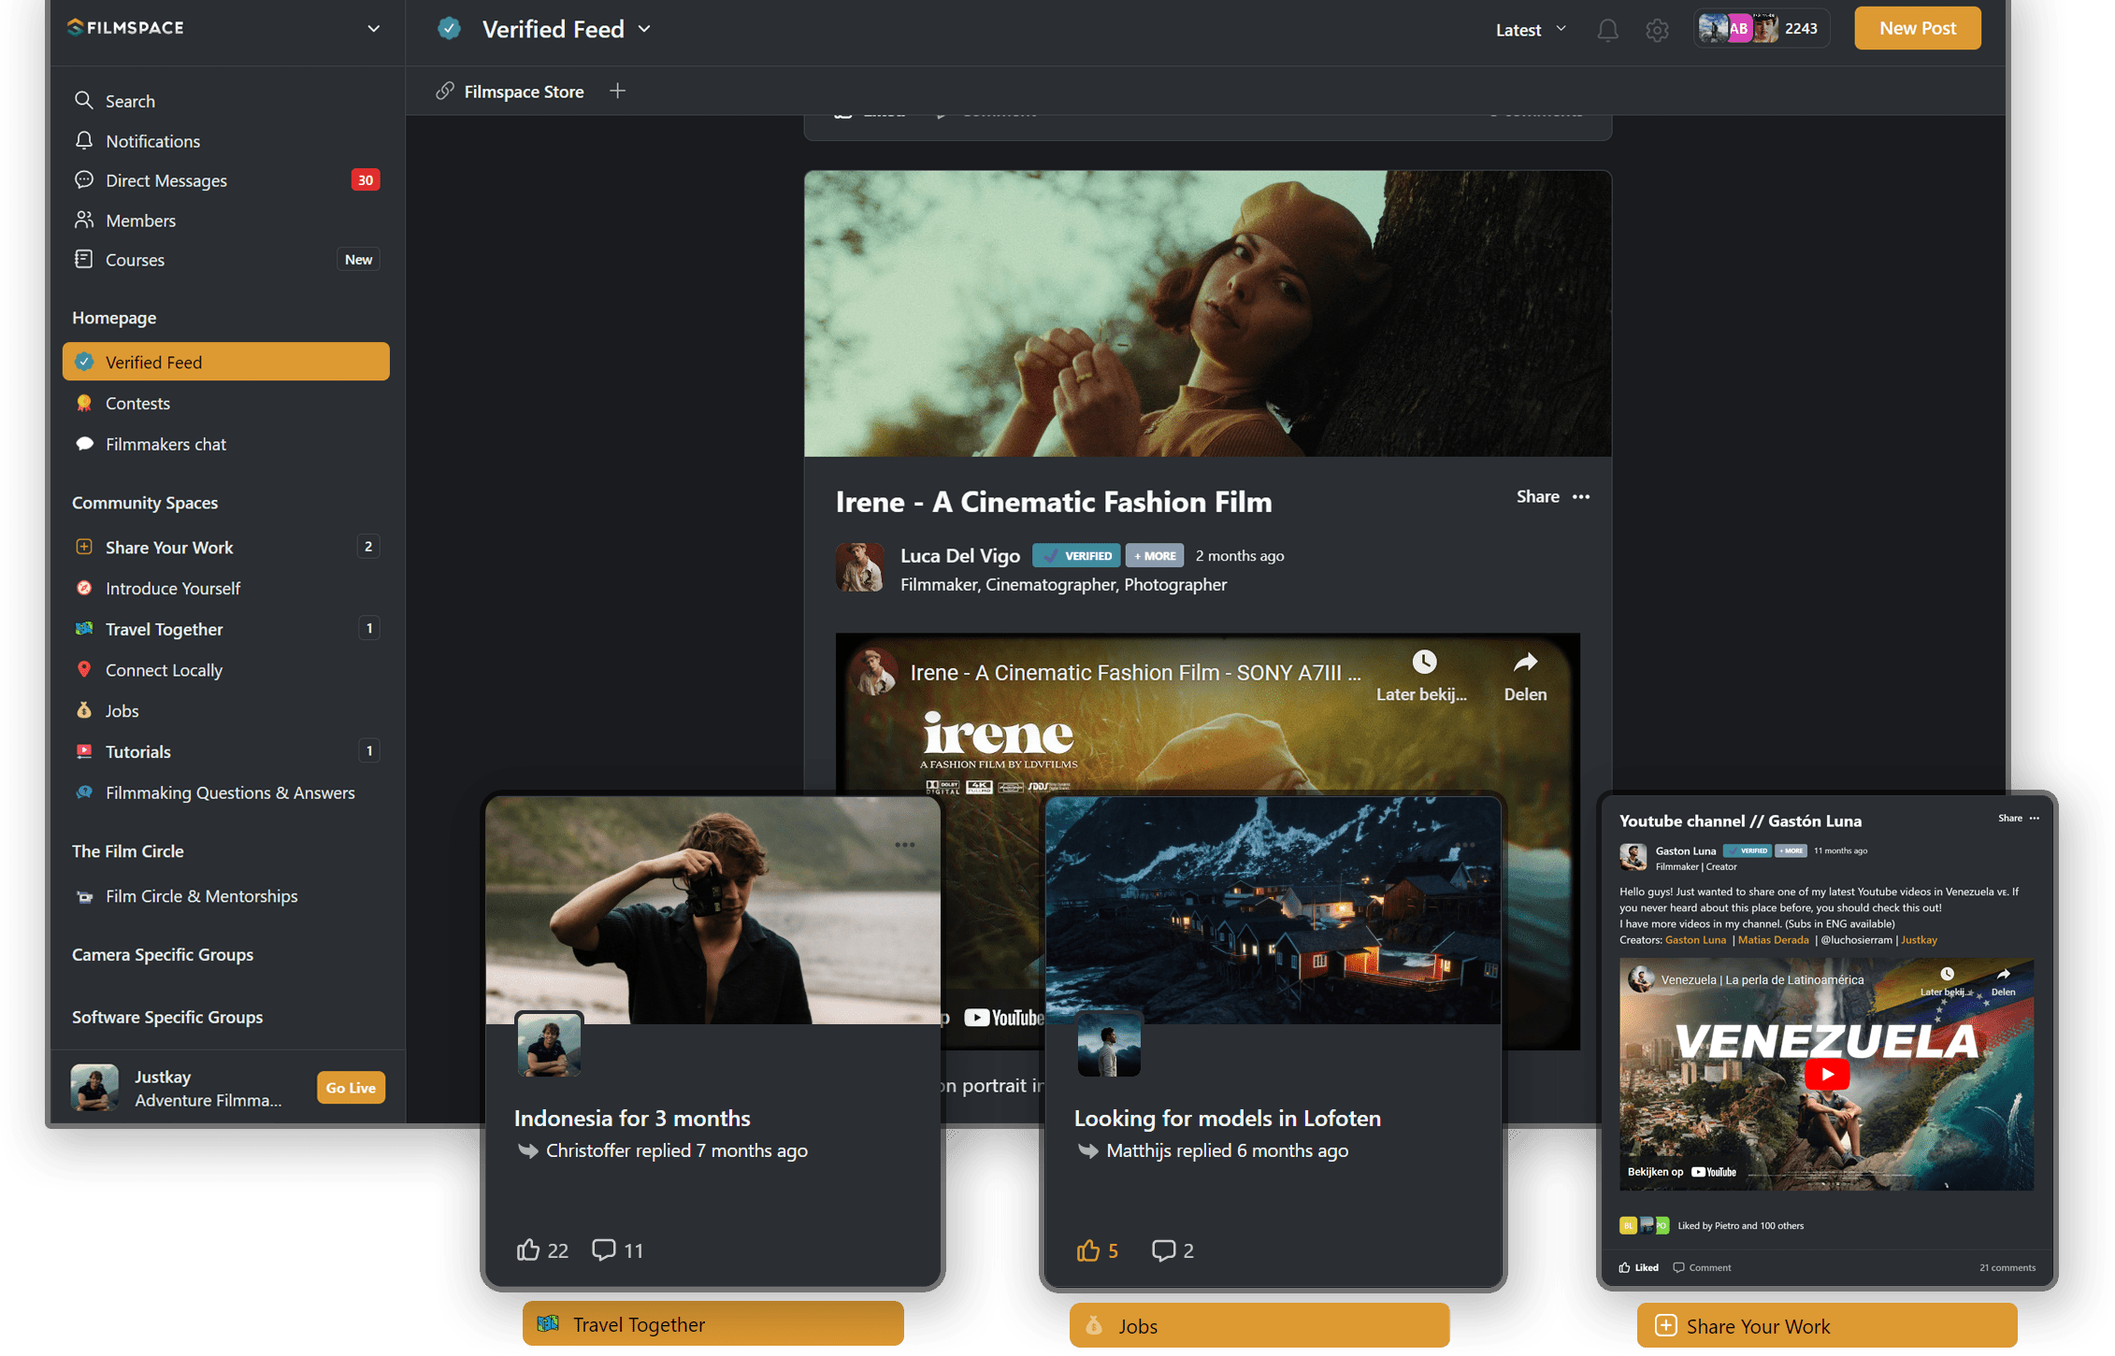2115x1356 pixels.
Task: Open comments on the Lofoten post
Action: coord(1173,1250)
